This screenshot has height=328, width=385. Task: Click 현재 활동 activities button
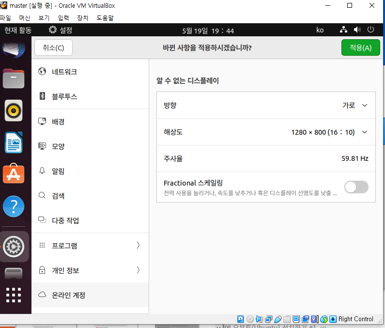pos(18,30)
